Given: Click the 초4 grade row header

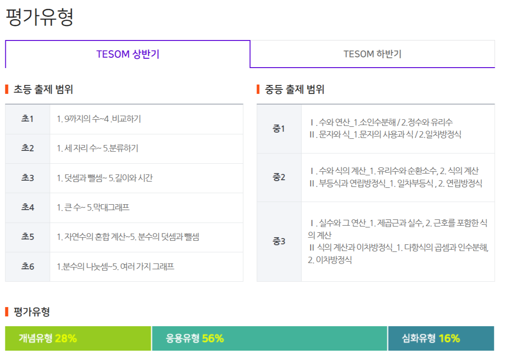Looking at the screenshot, I should 28,208.
